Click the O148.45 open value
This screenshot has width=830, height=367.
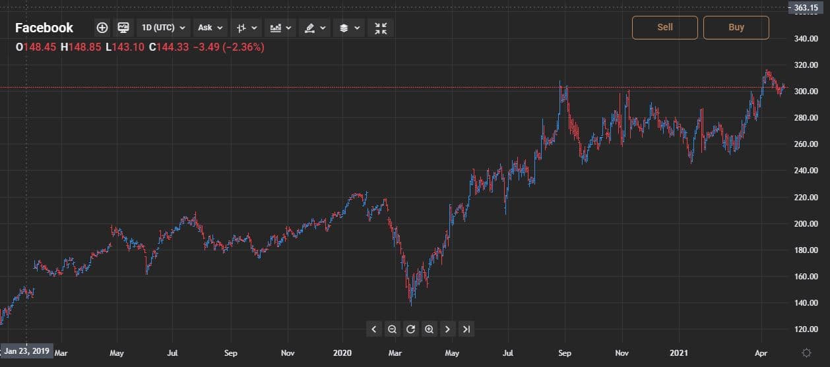(36, 47)
